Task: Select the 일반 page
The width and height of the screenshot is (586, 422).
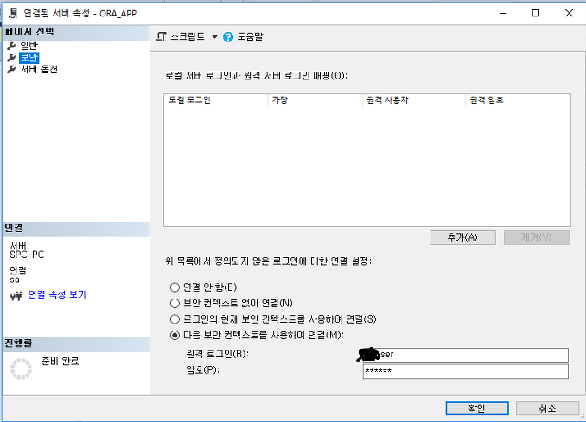Action: pyautogui.click(x=29, y=46)
